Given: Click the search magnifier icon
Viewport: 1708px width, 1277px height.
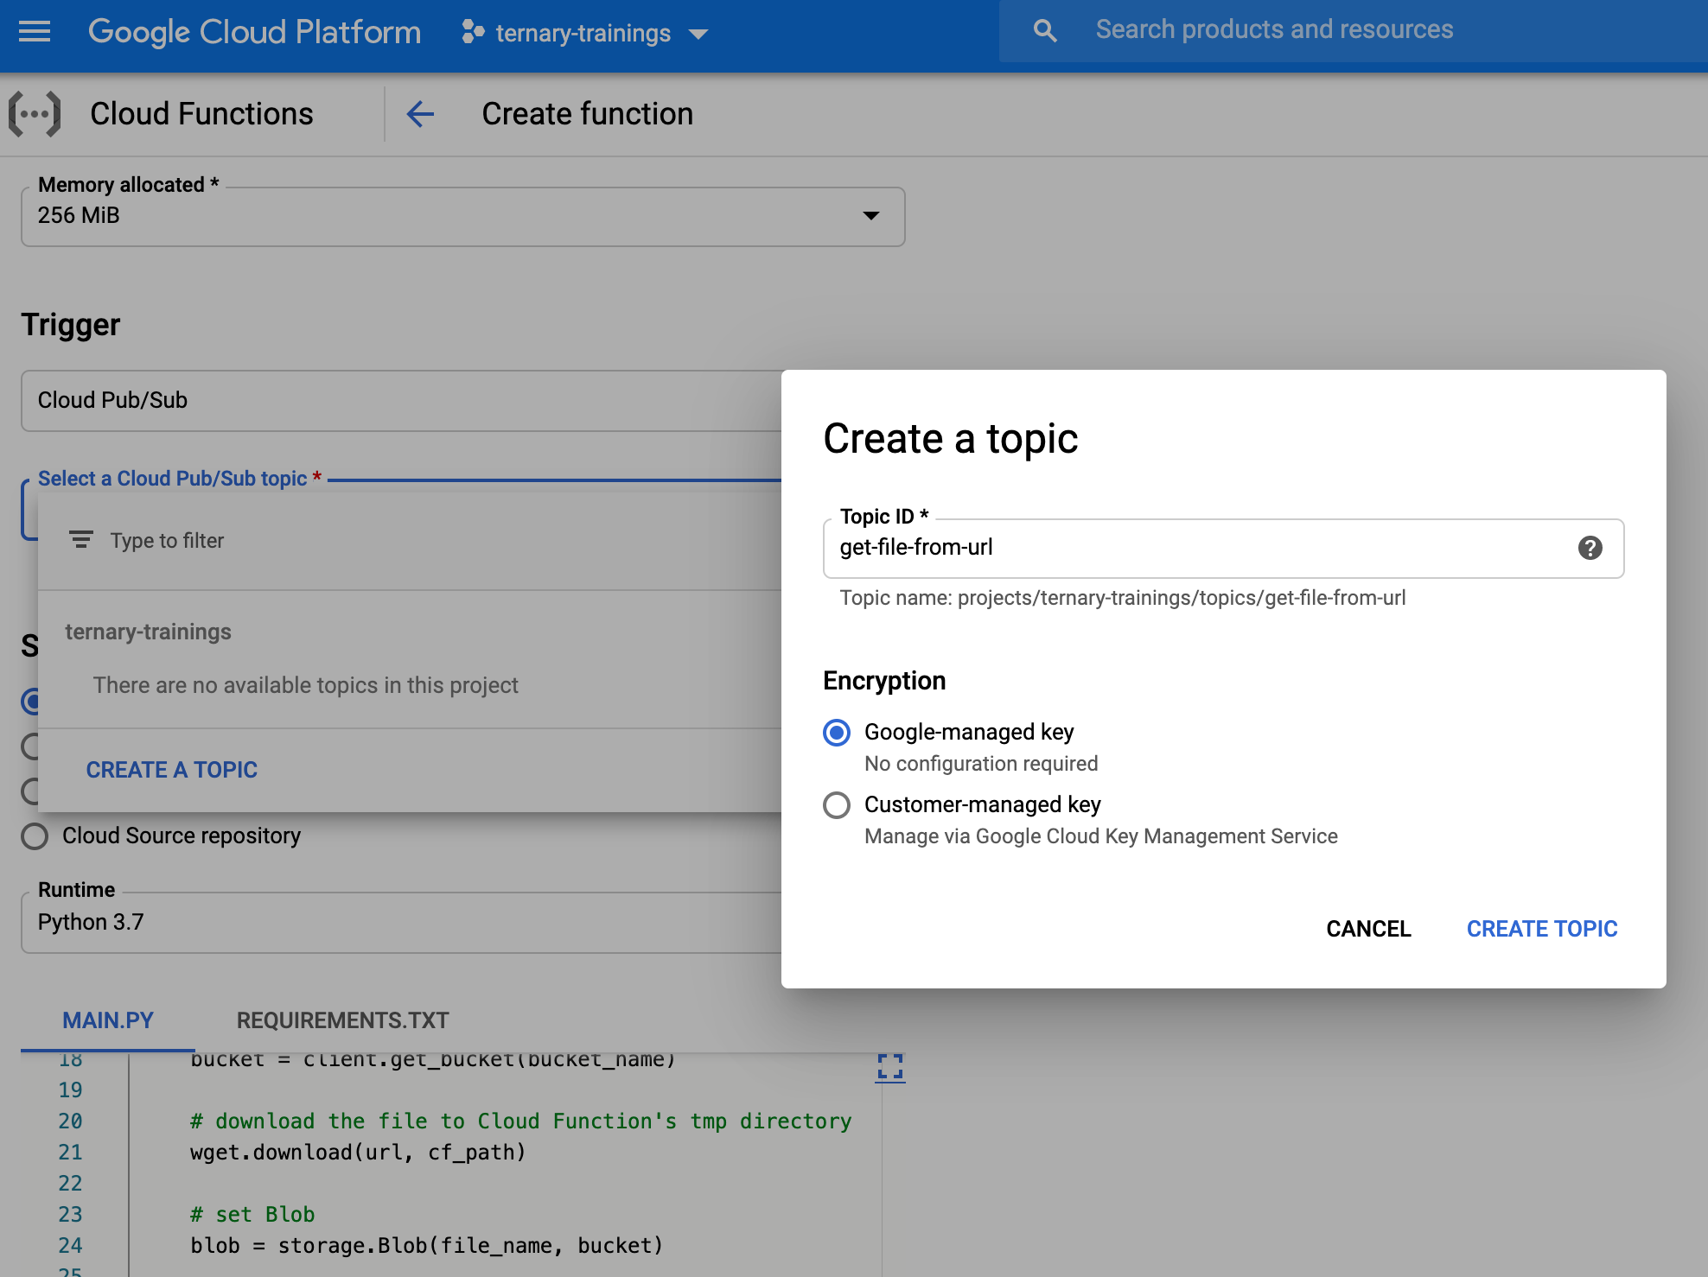Looking at the screenshot, I should (x=1044, y=29).
